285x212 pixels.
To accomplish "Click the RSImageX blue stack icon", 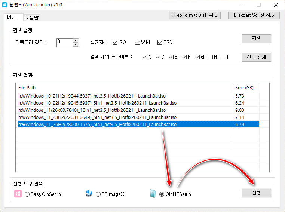I will tap(89, 194).
